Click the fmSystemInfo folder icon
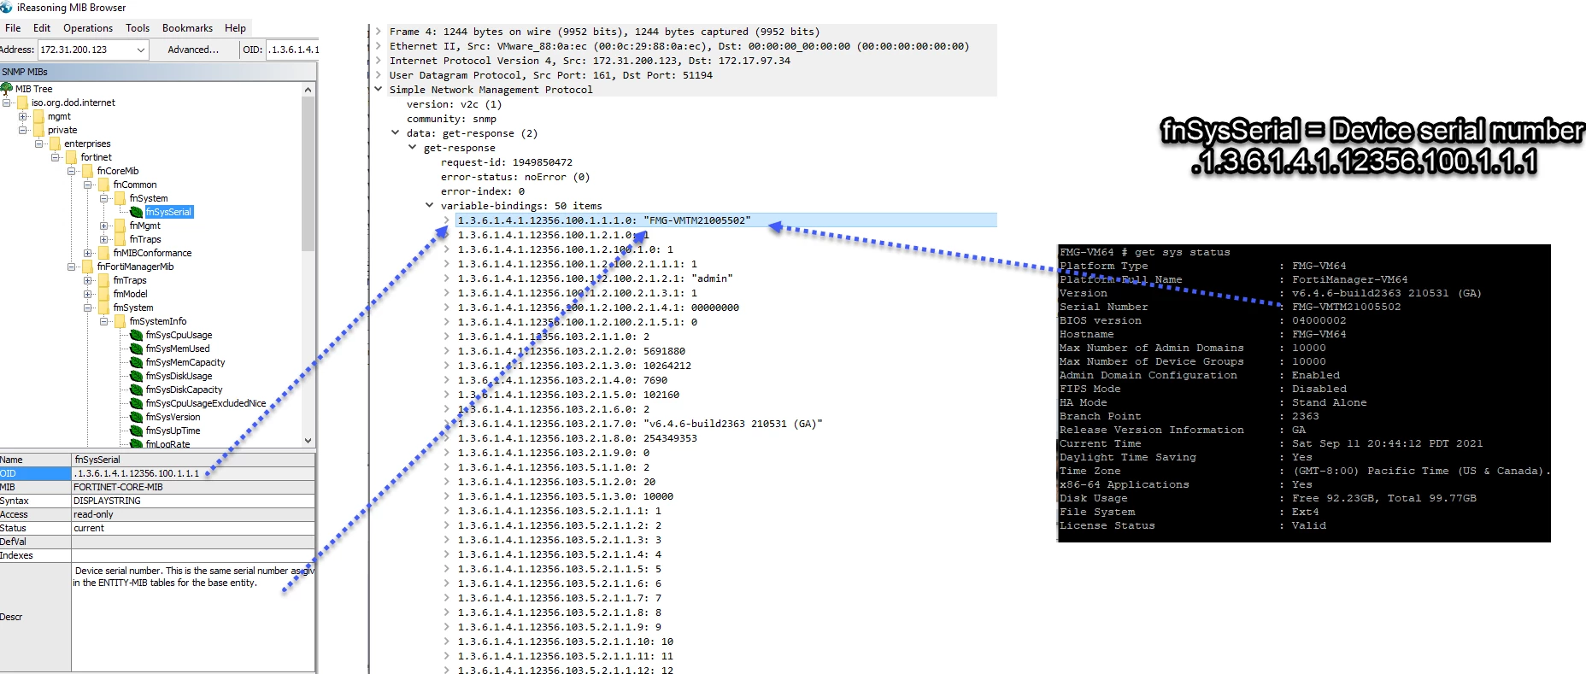 [x=120, y=321]
